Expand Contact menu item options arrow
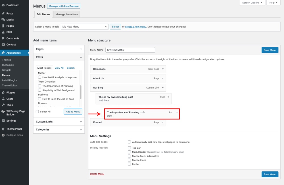The image size is (284, 185). click(163, 122)
